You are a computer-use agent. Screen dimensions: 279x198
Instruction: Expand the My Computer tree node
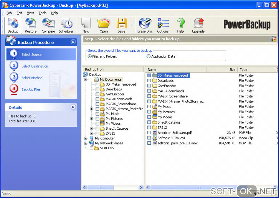86,138
